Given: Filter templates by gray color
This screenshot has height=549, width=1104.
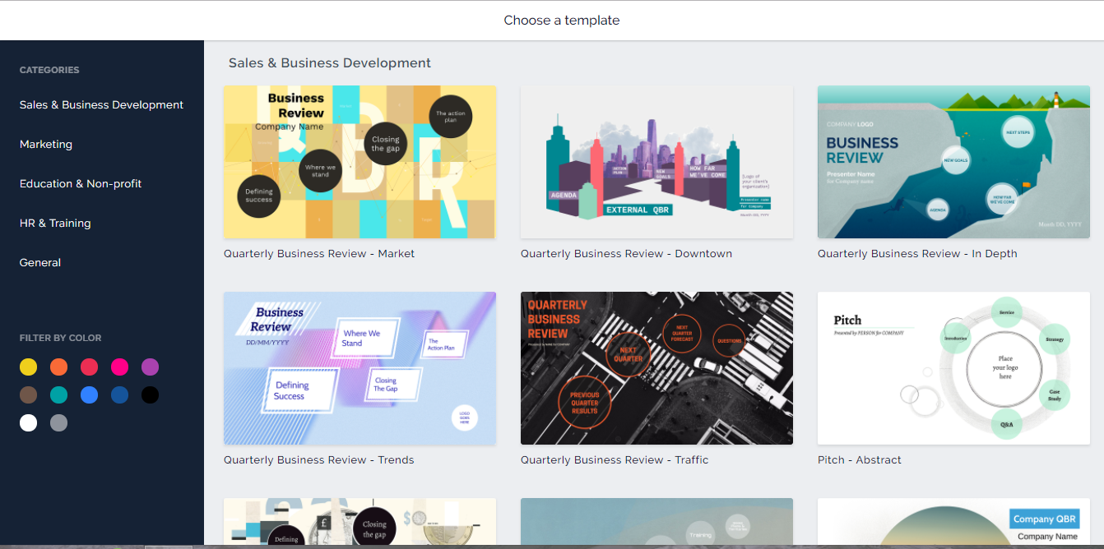Looking at the screenshot, I should 58,422.
